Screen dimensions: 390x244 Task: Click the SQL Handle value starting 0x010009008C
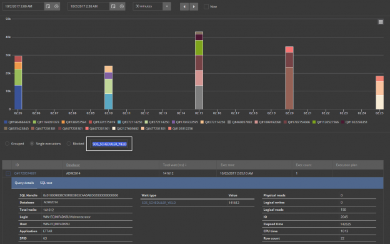[81, 195]
